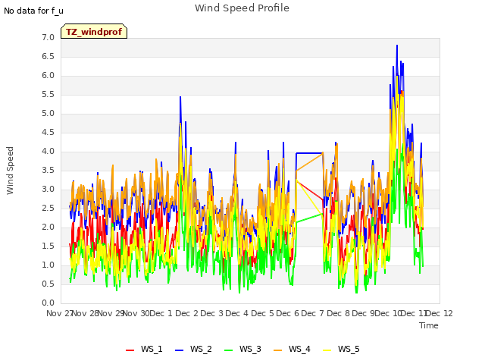Click the tallest blue WS_2 peak near Dec 10
Image resolution: width=485 pixels, height=364 pixels.
coord(397,46)
